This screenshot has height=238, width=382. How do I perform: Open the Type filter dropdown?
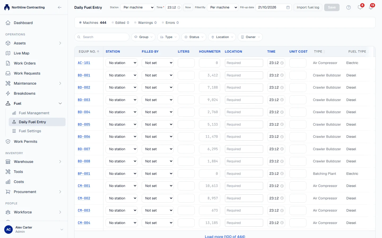point(168,37)
